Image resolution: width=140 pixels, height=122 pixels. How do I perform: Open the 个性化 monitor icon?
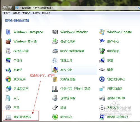(8, 60)
